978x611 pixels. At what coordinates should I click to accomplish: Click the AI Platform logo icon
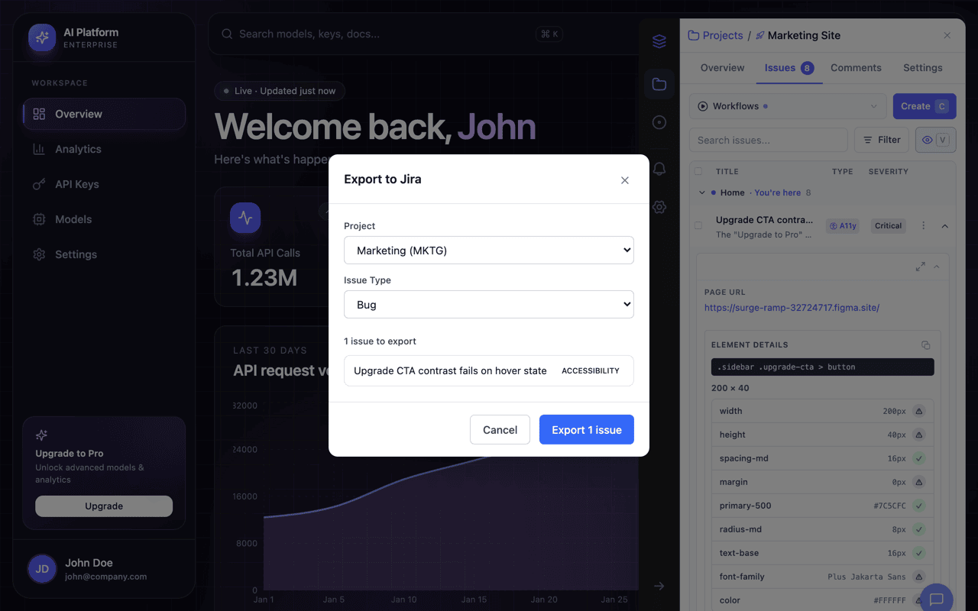(x=43, y=37)
